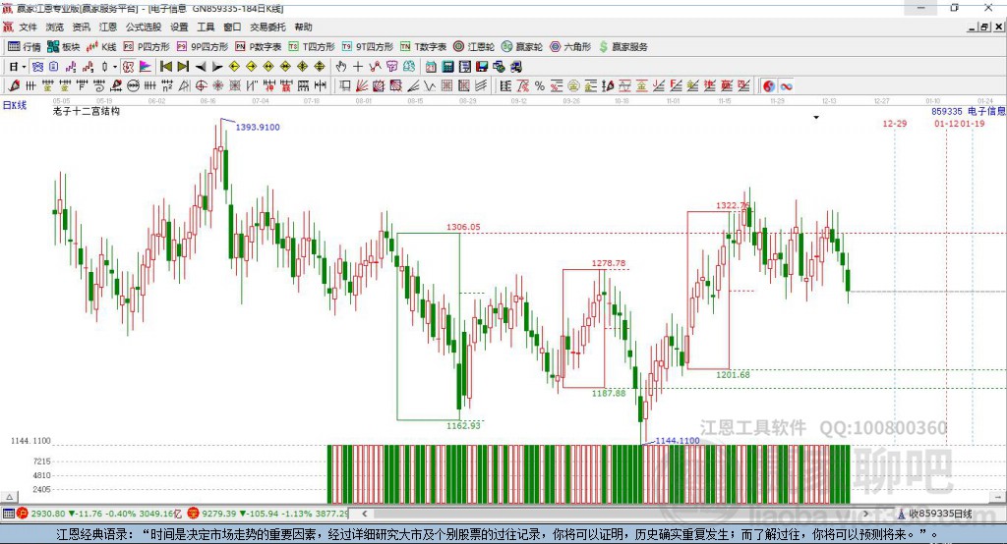1007x544 pixels.
Task: Open the 资讯 menu
Action: (81, 27)
